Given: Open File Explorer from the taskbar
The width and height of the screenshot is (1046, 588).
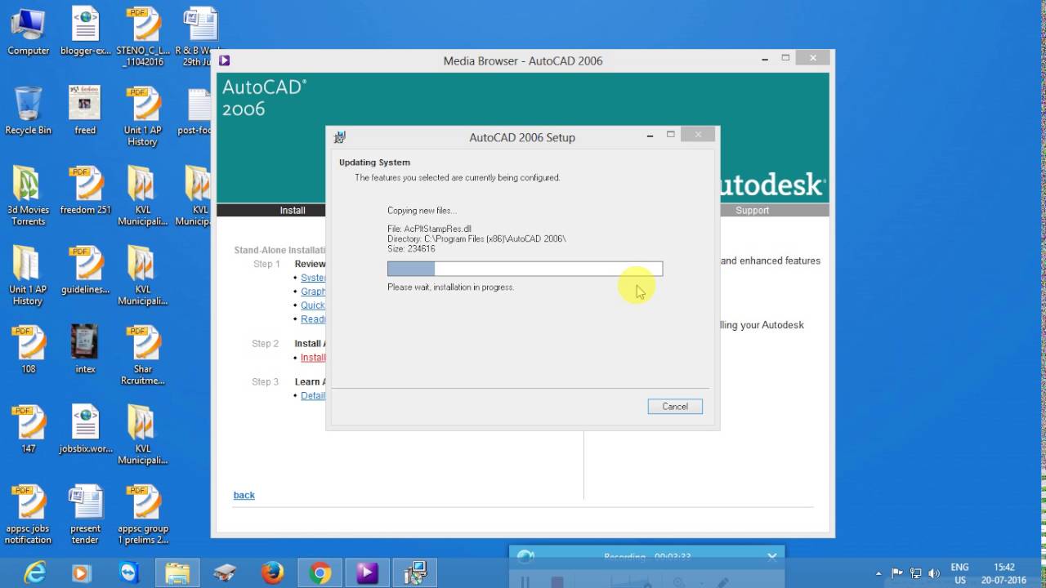Looking at the screenshot, I should coord(177,573).
